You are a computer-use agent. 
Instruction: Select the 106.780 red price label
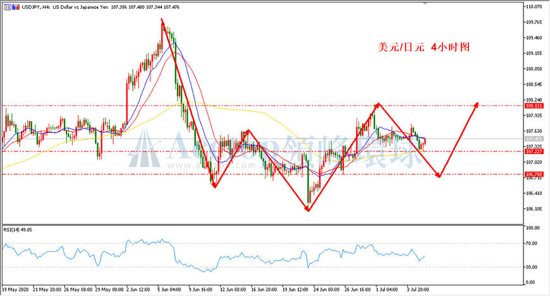(534, 174)
